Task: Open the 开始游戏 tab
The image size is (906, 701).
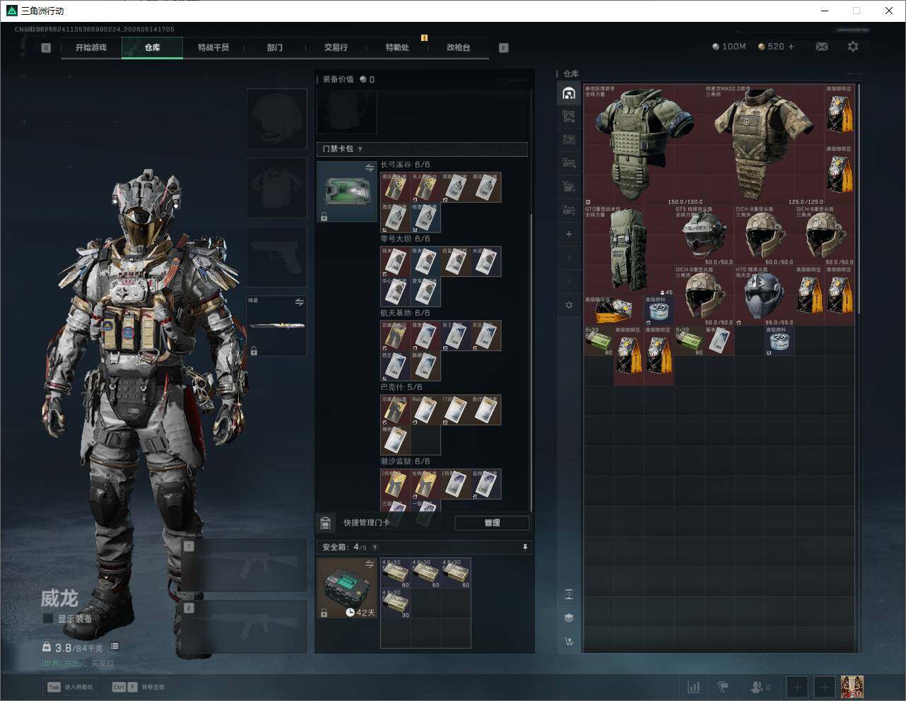Action: (91, 47)
